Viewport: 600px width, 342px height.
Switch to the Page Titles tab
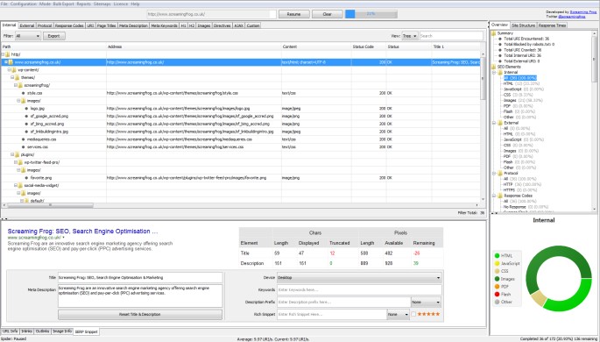pos(106,25)
